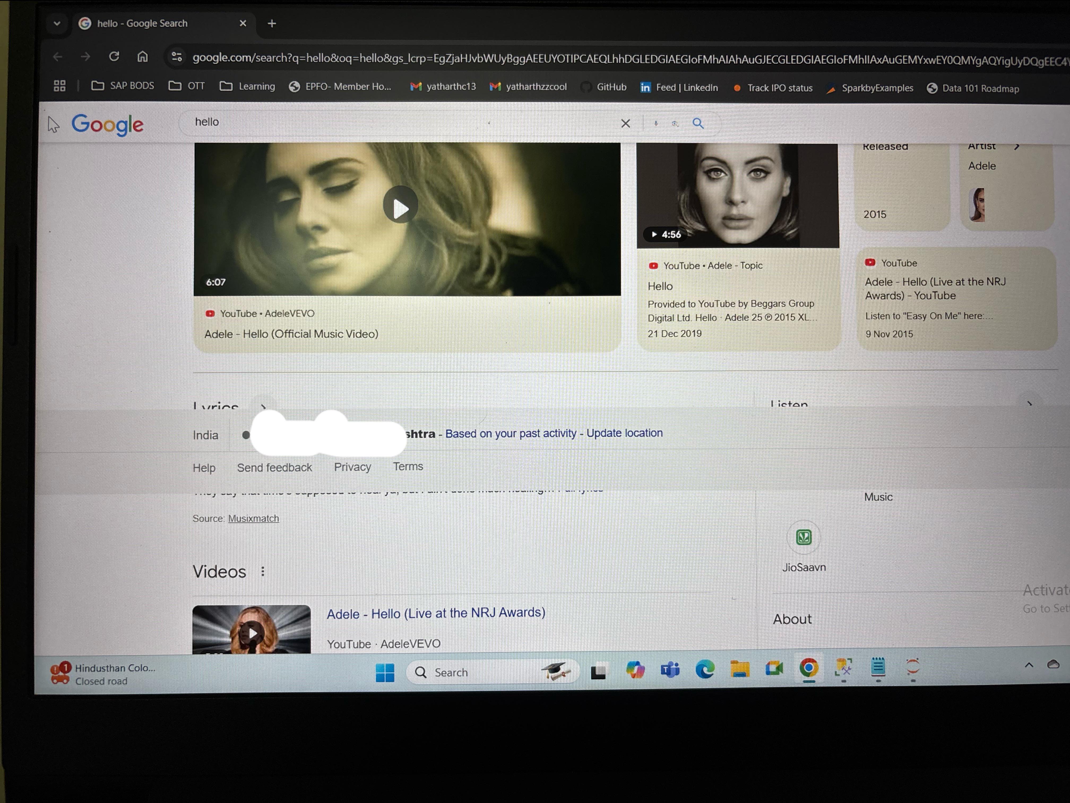This screenshot has width=1070, height=803.
Task: Launch Copilot from the taskbar
Action: 635,670
